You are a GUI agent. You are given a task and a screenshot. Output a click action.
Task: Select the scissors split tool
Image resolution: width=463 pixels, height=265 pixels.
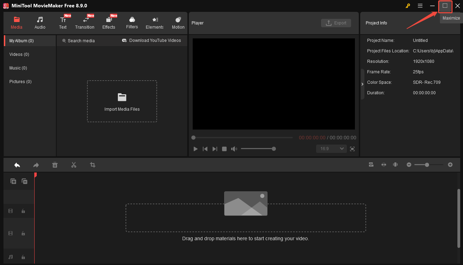(74, 165)
